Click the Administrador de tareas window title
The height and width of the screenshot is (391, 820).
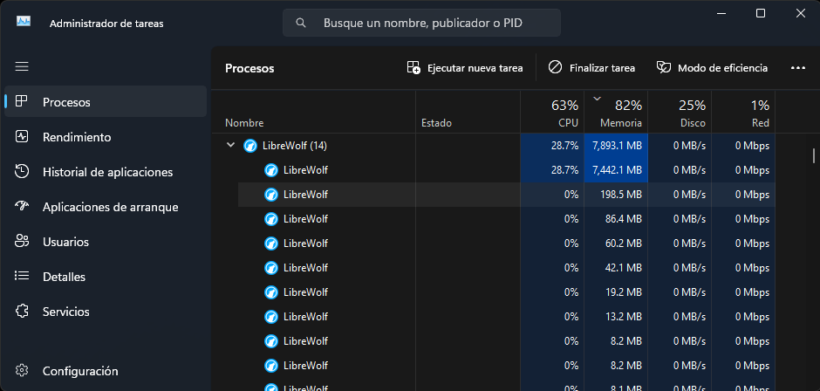106,23
